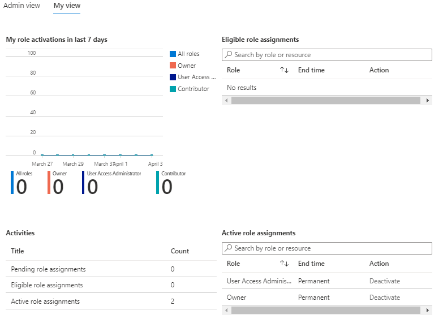The image size is (443, 319).
Task: Deactivate the User Access Administrator role
Action: coord(385,281)
